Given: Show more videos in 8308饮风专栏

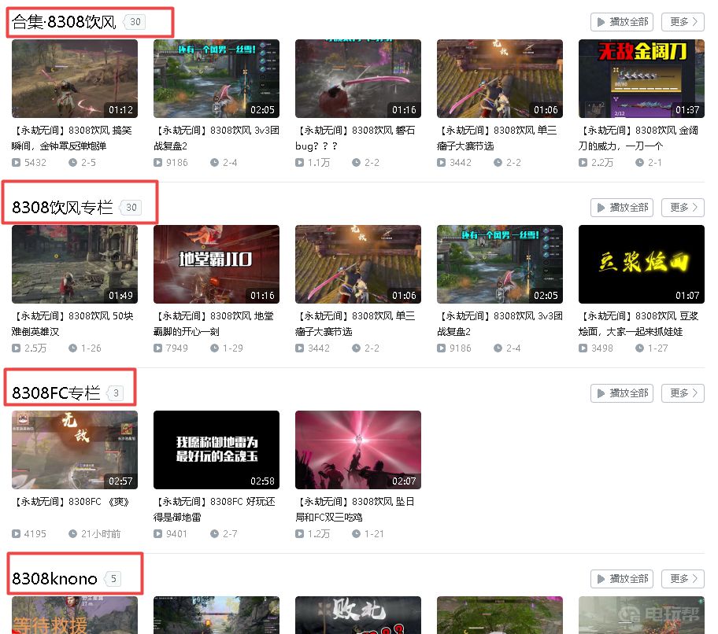Looking at the screenshot, I should coord(683,208).
